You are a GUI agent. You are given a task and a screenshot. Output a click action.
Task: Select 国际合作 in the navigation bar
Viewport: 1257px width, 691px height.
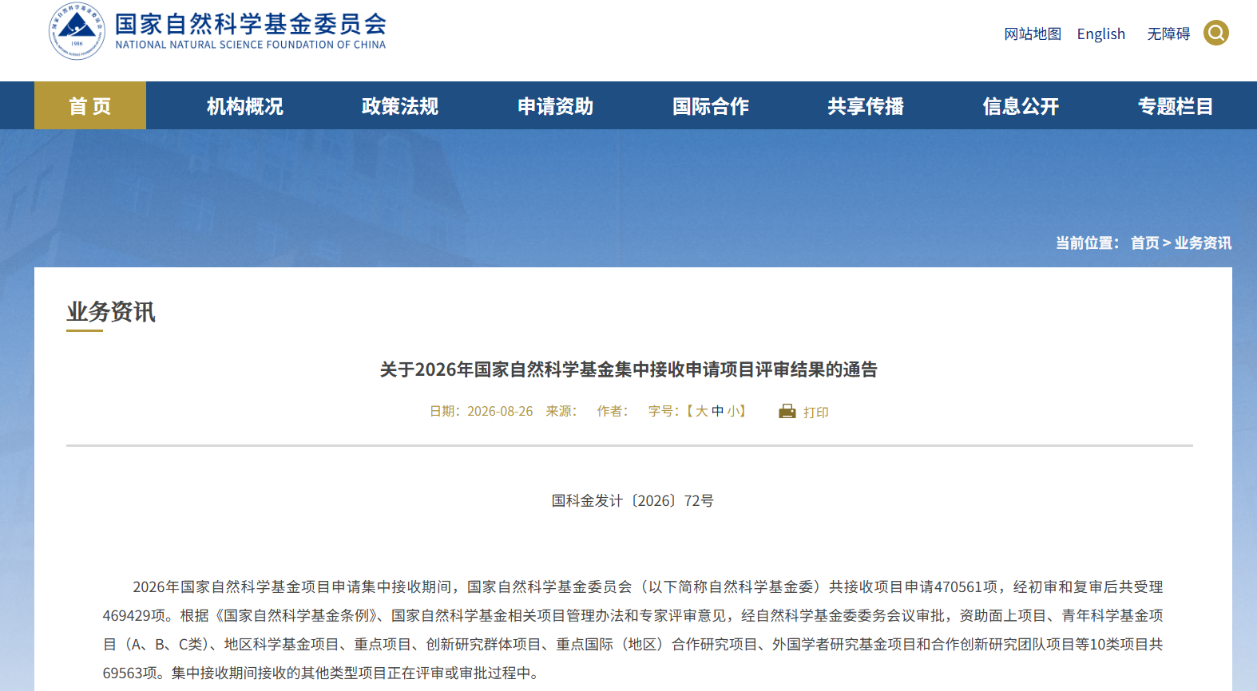click(x=711, y=105)
